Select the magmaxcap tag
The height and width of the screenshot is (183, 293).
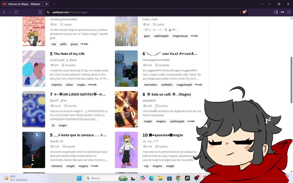click(x=180, y=36)
